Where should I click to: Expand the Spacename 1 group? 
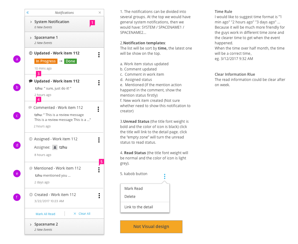point(30,37)
